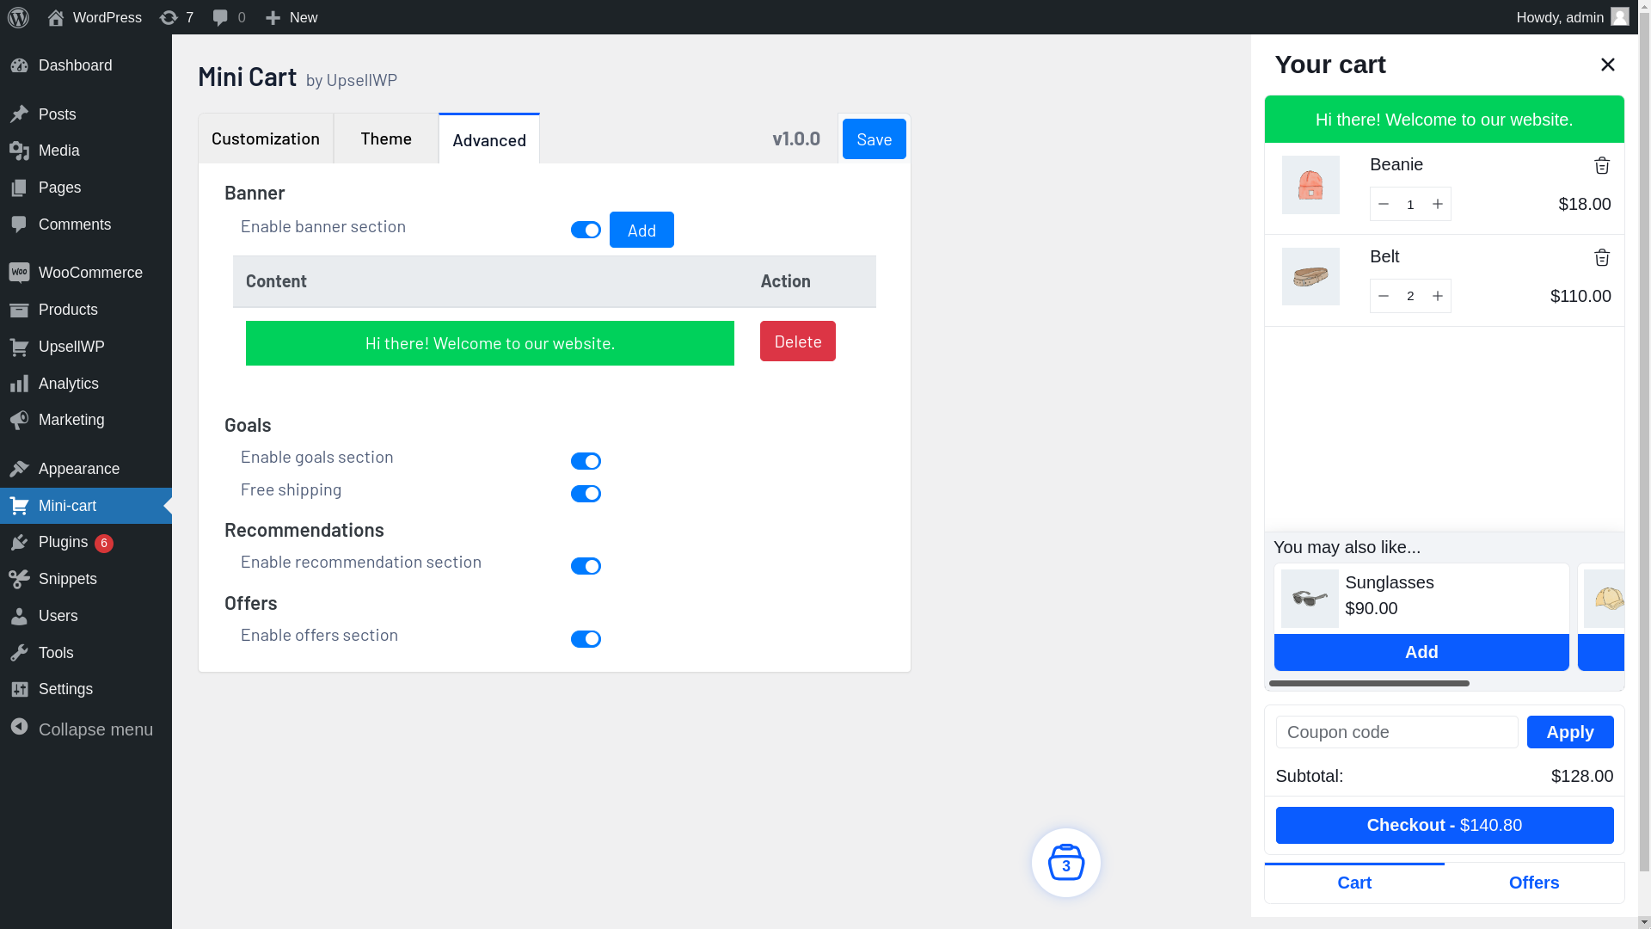Click the New plus item in admin bar
The image size is (1651, 929).
click(292, 17)
